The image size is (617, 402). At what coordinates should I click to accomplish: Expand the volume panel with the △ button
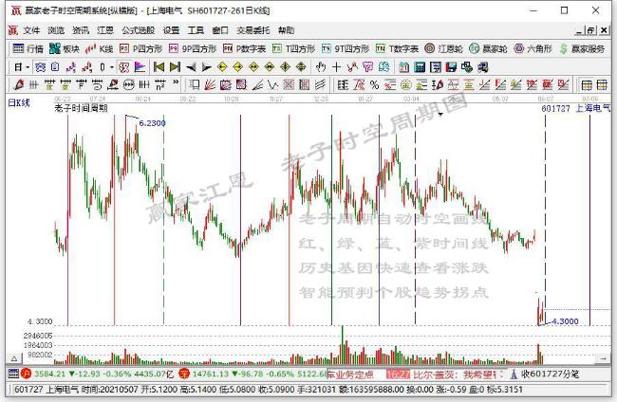click(14, 358)
